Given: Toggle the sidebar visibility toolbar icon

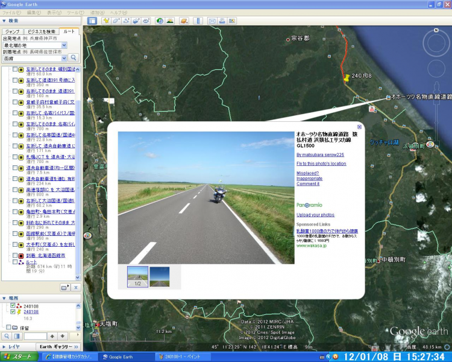Looking at the screenshot, I should 92,21.
